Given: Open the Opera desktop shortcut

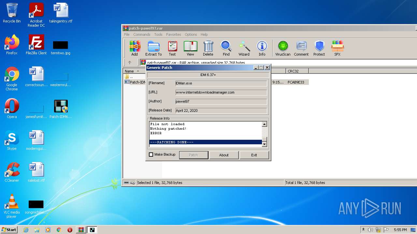Looking at the screenshot, I should click(x=12, y=109).
